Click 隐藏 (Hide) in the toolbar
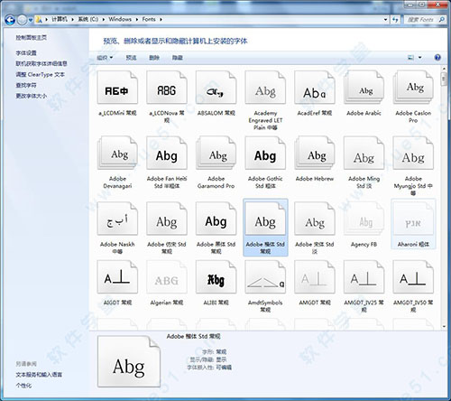Image resolution: width=451 pixels, height=401 pixels. (x=178, y=58)
